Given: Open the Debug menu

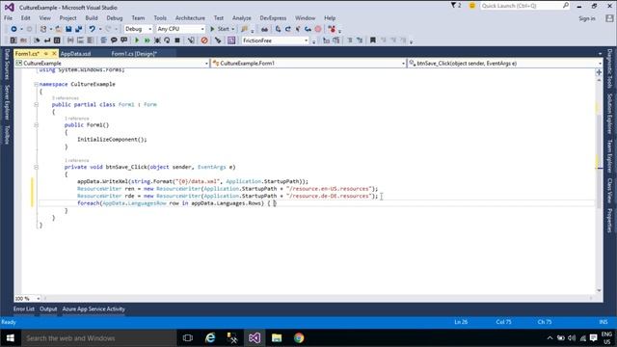Looking at the screenshot, I should coord(115,18).
